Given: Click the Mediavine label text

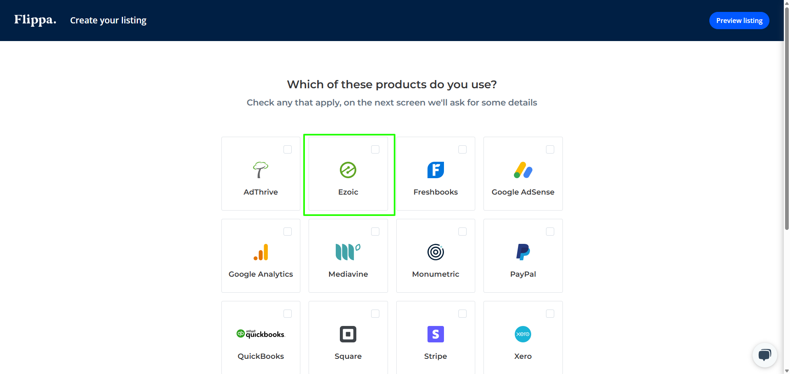Looking at the screenshot, I should coord(348,274).
